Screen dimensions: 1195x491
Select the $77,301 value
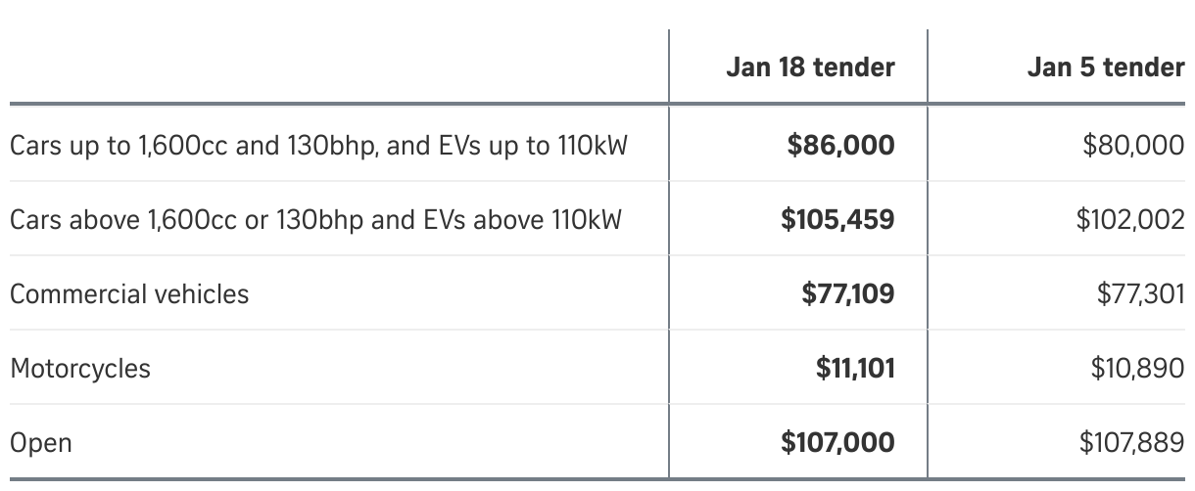pos(1138,293)
